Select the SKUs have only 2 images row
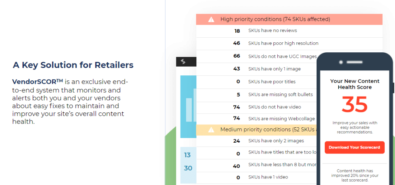Image resolution: width=395 pixels, height=185 pixels. [x=257, y=141]
